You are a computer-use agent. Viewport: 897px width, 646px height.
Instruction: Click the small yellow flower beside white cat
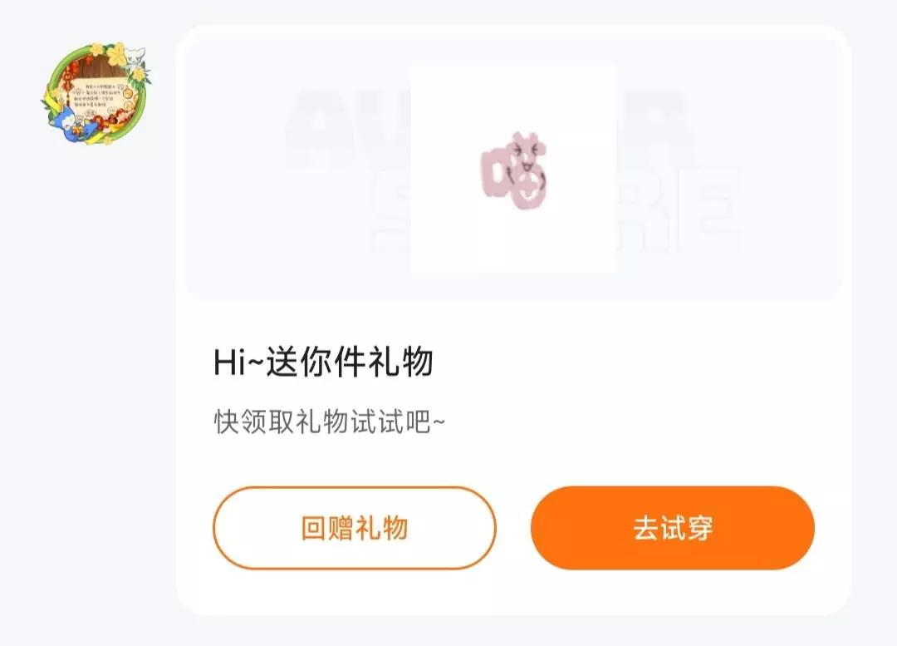click(x=139, y=73)
